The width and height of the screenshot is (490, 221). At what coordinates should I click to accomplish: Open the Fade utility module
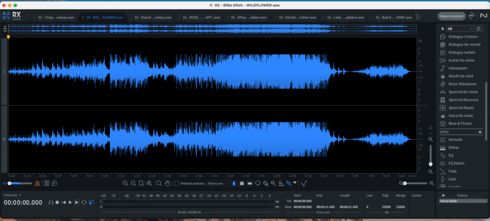point(448,171)
